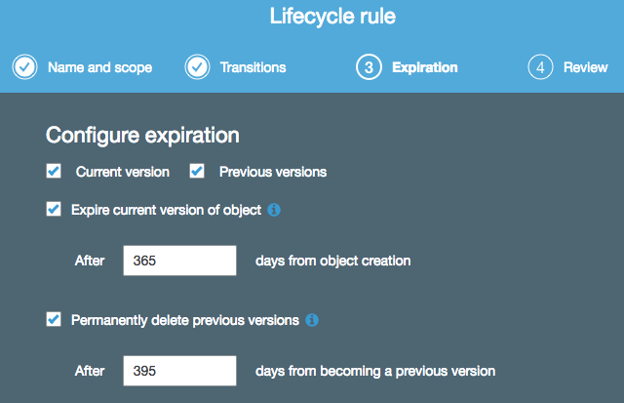Click the Current version label text
The image size is (624, 403).
pos(123,172)
